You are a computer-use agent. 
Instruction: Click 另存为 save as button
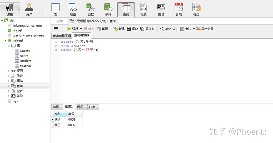click(147, 29)
